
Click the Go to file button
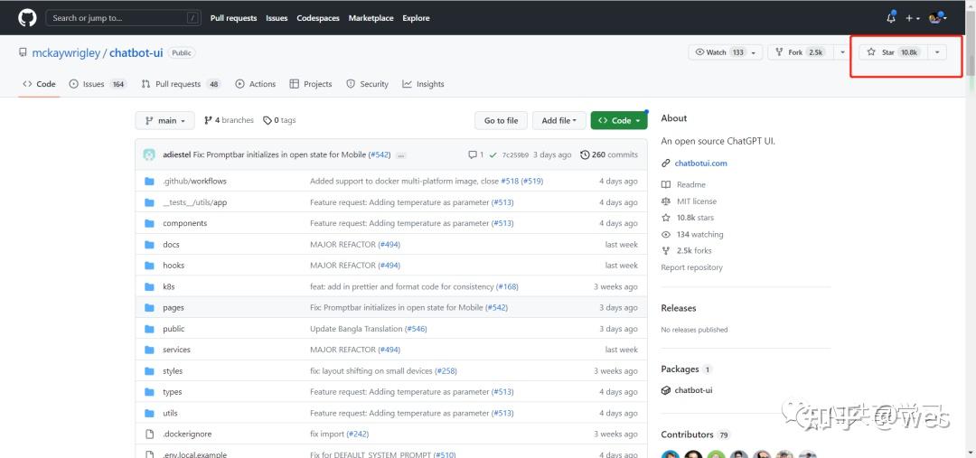tap(501, 120)
